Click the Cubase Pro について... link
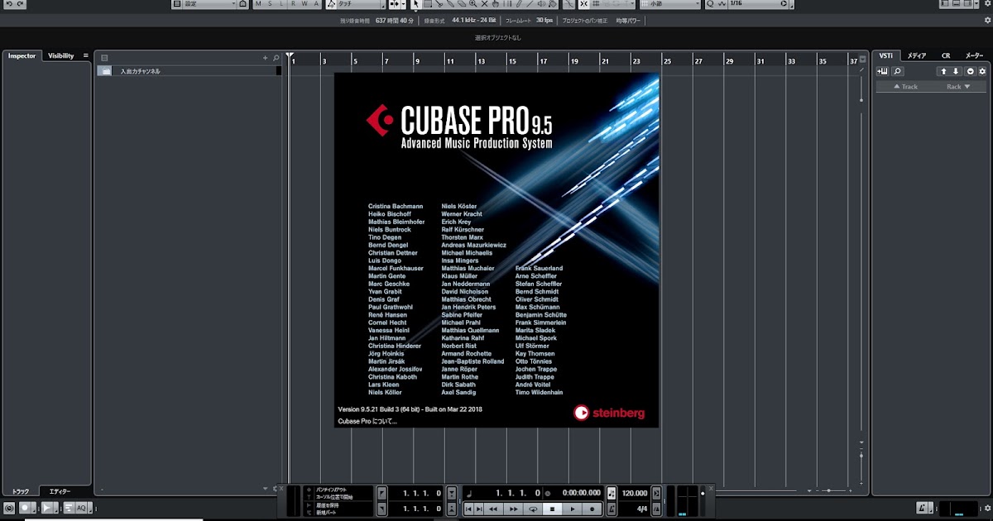 (x=367, y=421)
